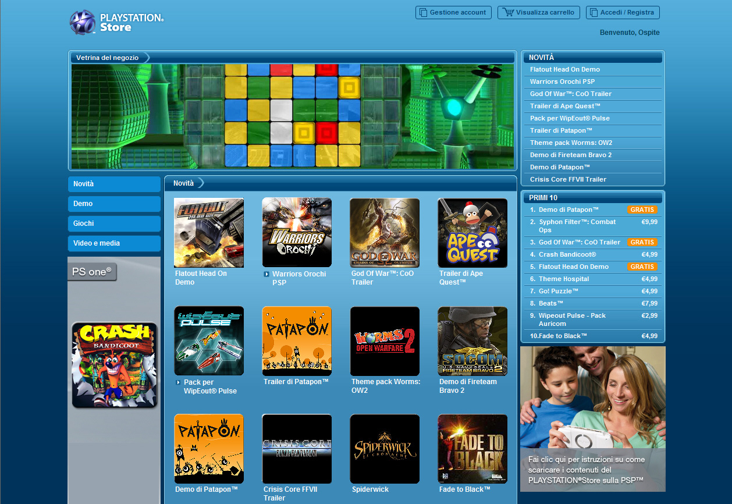
Task: Open Trailer di Patapon in Novità list
Action: point(561,131)
